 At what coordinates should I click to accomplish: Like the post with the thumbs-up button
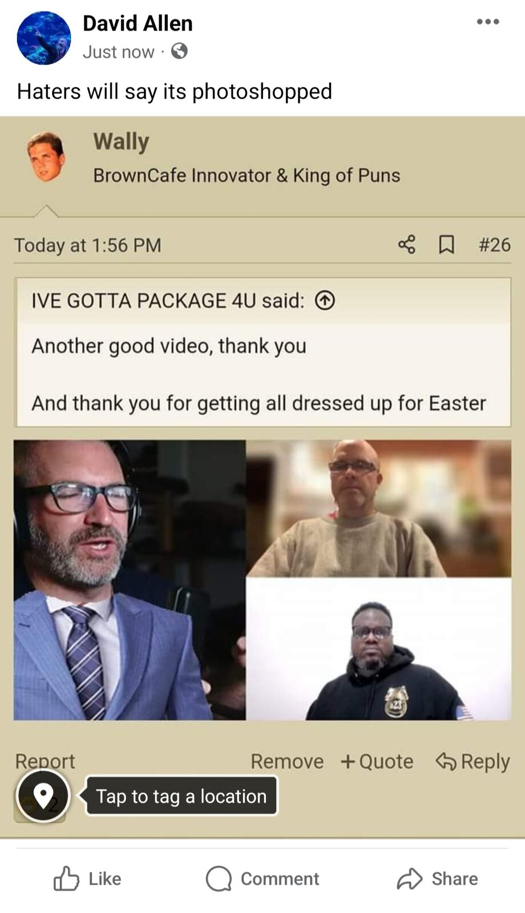click(x=87, y=878)
